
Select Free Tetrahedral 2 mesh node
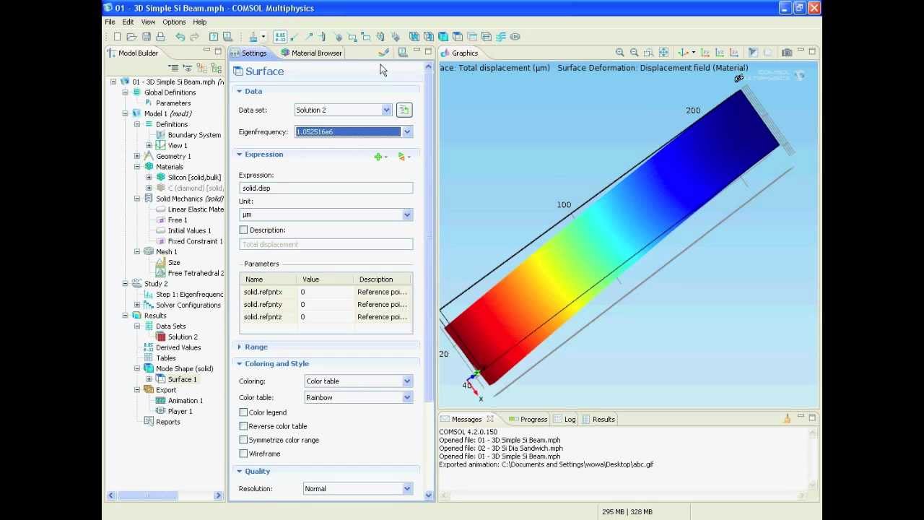[189, 273]
